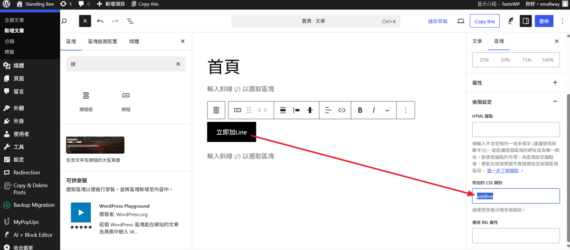Set button width to 100%
570x250 pixels.
click(548, 60)
